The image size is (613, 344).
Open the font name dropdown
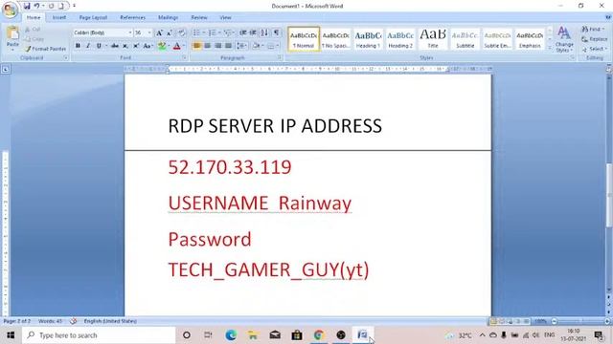[x=130, y=32]
